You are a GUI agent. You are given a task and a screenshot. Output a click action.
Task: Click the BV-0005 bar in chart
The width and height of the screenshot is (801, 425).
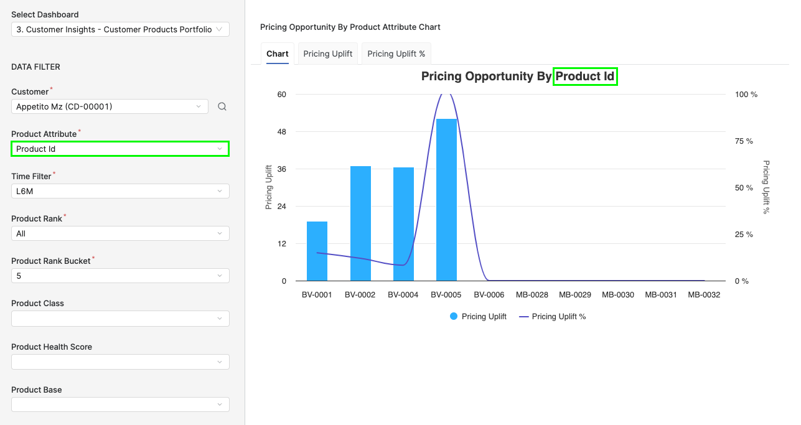[447, 200]
